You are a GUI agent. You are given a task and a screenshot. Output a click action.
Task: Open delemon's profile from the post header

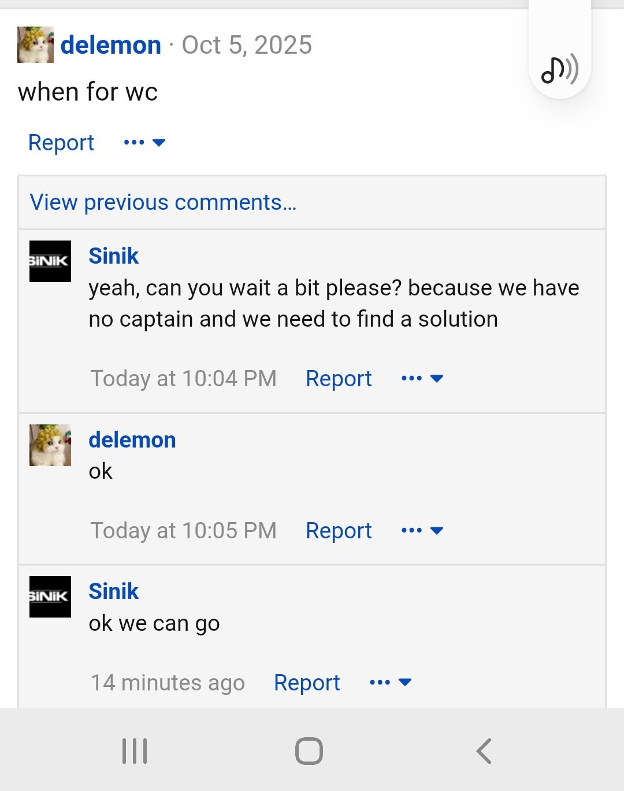pos(111,45)
